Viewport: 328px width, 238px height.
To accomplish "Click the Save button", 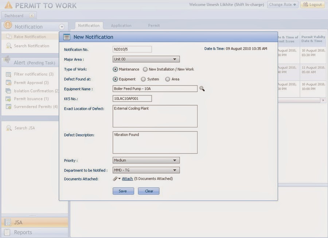I will click(x=123, y=191).
